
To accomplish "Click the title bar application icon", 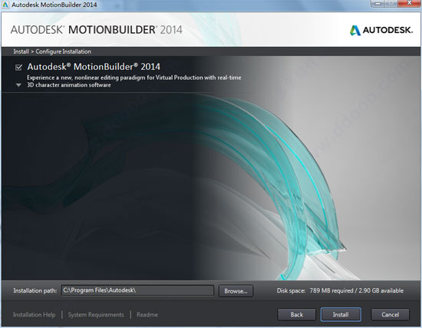I will click(x=5, y=5).
